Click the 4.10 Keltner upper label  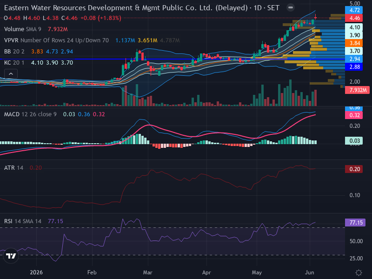tap(354, 27)
